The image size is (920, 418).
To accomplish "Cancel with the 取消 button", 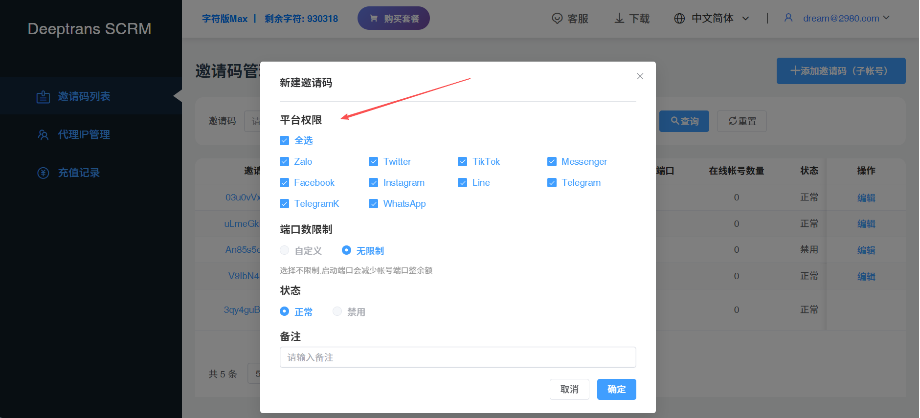I will click(569, 389).
